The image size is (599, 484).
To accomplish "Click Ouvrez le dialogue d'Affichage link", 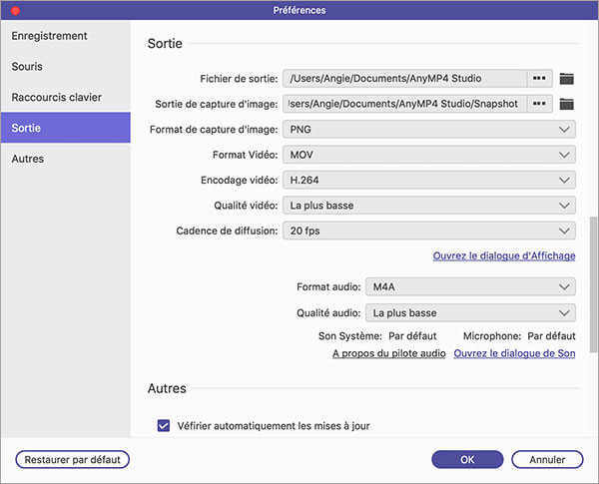I will pyautogui.click(x=503, y=256).
